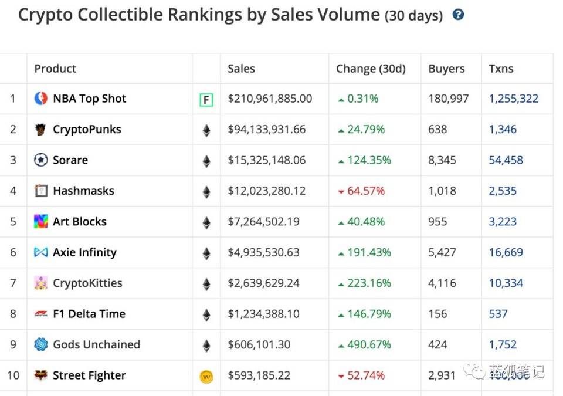The height and width of the screenshot is (396, 563).
Task: Open Sorare transactions 54,458 link
Action: [506, 160]
